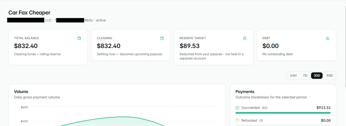Click 'Settling now — becomes upcoming payouts' text
Viewport: 346px width, 126px height.
pyautogui.click(x=130, y=54)
